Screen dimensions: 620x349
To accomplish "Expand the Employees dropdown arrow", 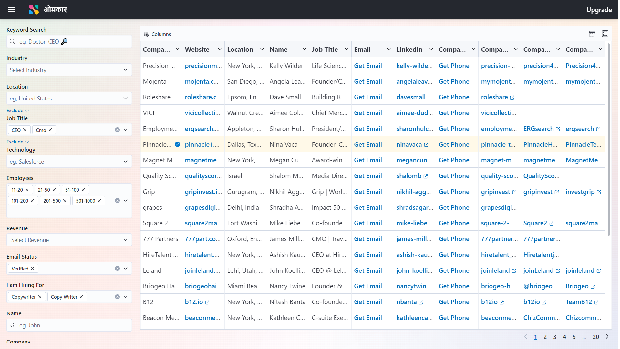I will 126,200.
